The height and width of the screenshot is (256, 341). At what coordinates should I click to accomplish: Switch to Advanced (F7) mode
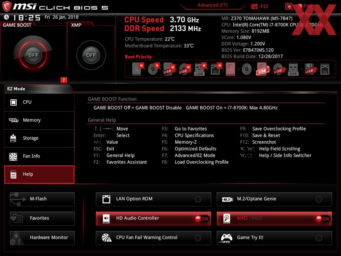212,5
